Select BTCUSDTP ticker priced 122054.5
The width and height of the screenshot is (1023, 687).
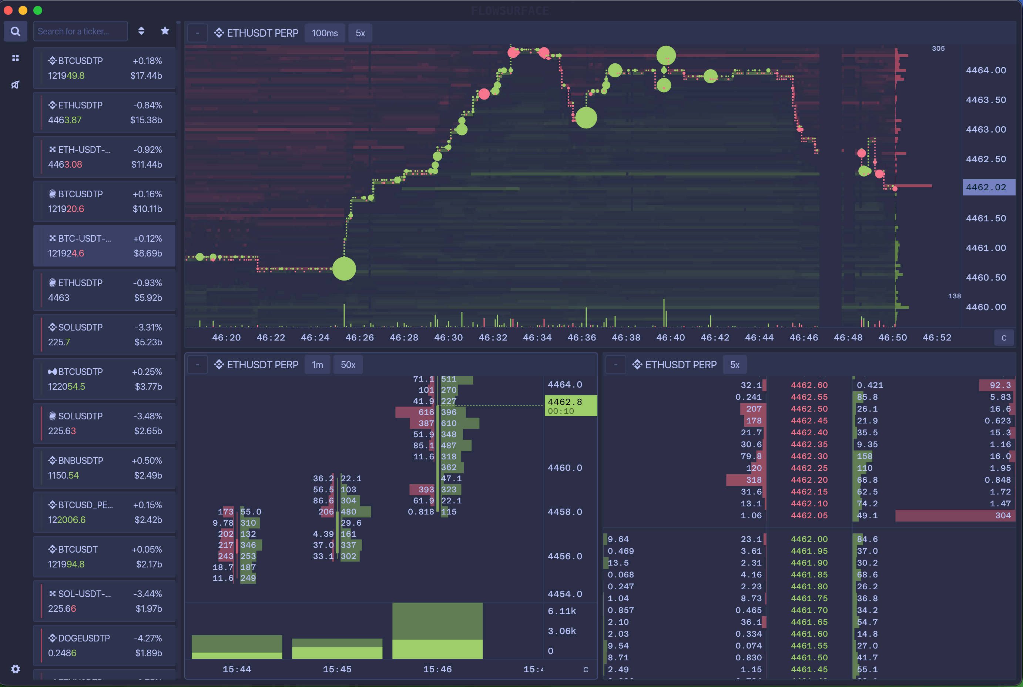tap(104, 379)
